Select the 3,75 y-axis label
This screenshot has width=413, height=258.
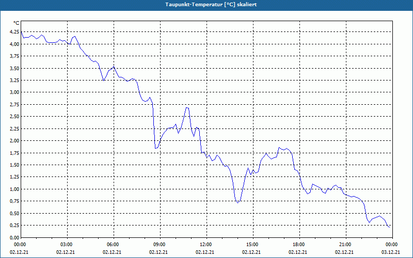tap(14, 56)
